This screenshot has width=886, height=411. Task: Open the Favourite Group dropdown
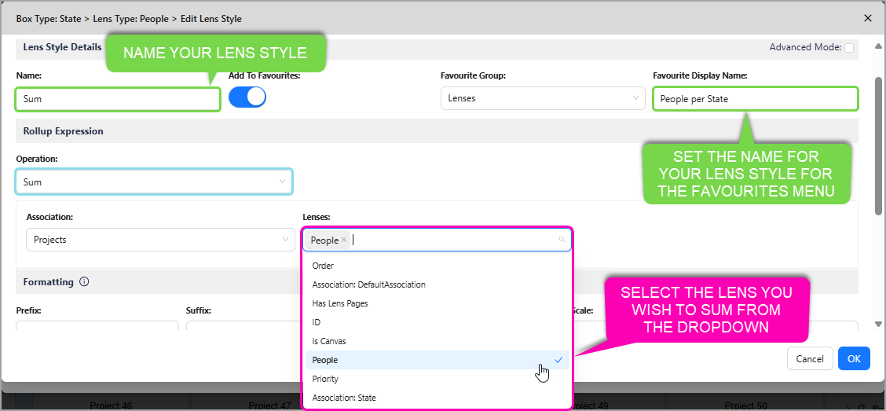543,98
